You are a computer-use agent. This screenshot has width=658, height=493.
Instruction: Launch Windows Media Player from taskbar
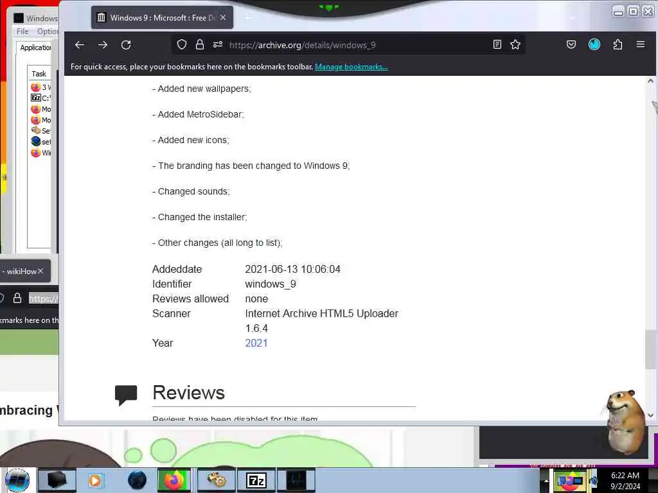pos(95,480)
